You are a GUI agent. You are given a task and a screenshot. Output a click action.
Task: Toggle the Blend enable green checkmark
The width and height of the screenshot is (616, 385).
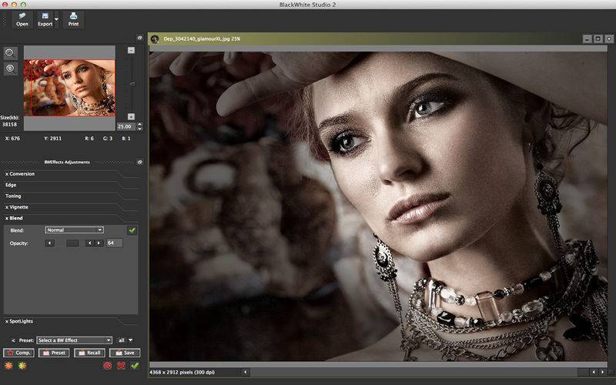pyautogui.click(x=132, y=229)
